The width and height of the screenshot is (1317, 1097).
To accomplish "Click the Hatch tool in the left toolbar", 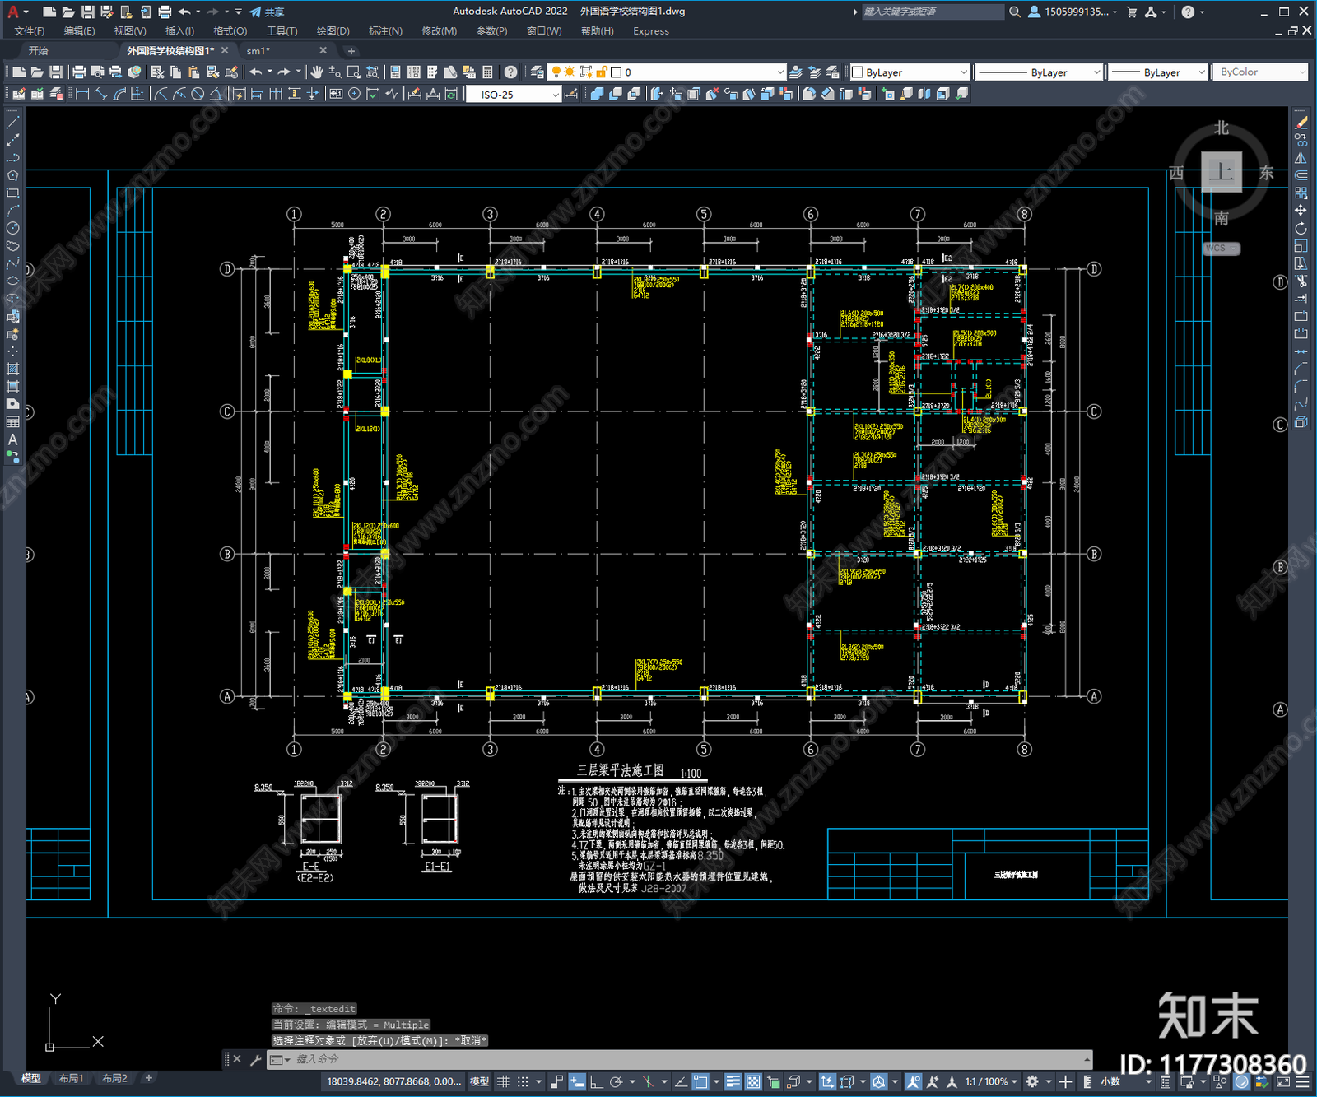I will pyautogui.click(x=12, y=369).
